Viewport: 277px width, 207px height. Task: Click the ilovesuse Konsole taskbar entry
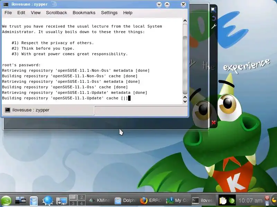203,200
